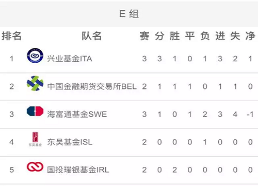Image resolution: width=258 pixels, height=186 pixels.
Task: Open team 中国金融期货交易所BEL
Action: tap(92, 86)
